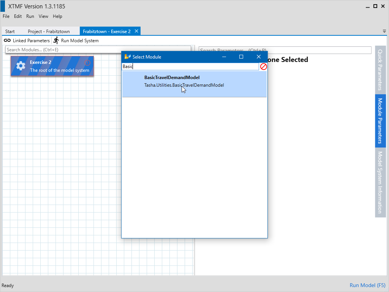Show the Quick Parameters side panel
Image resolution: width=389 pixels, height=292 pixels.
[x=380, y=69]
